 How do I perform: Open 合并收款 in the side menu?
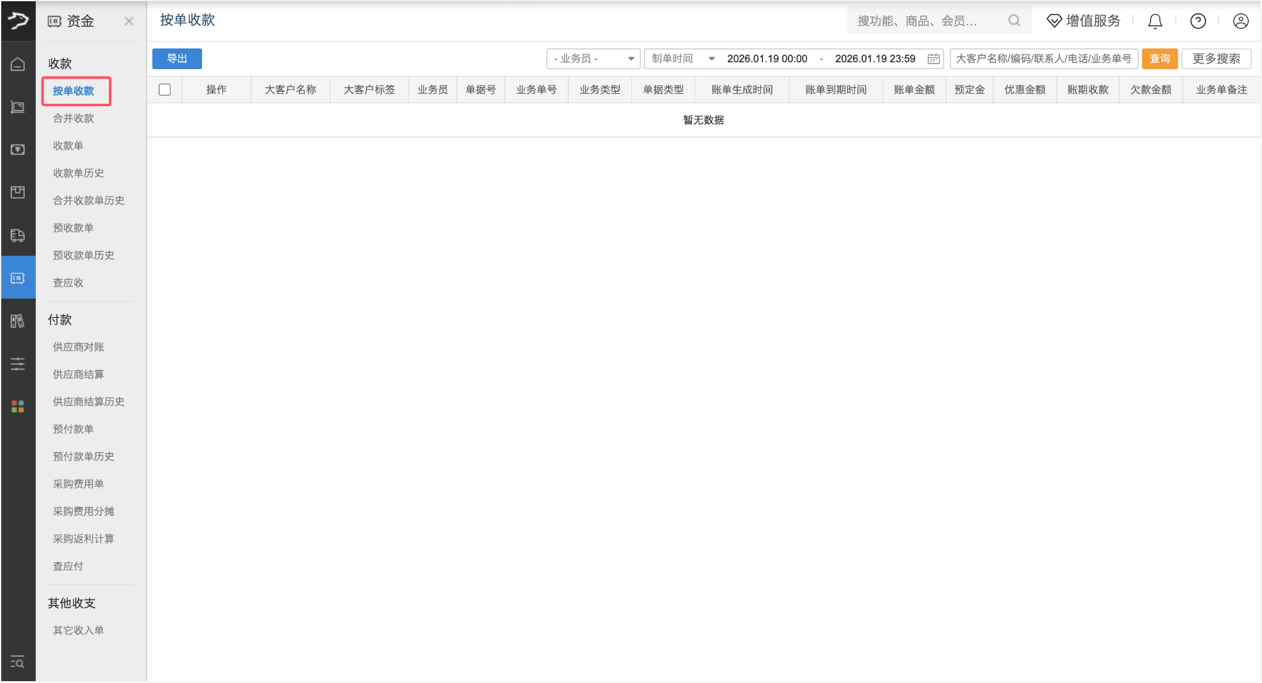[74, 118]
